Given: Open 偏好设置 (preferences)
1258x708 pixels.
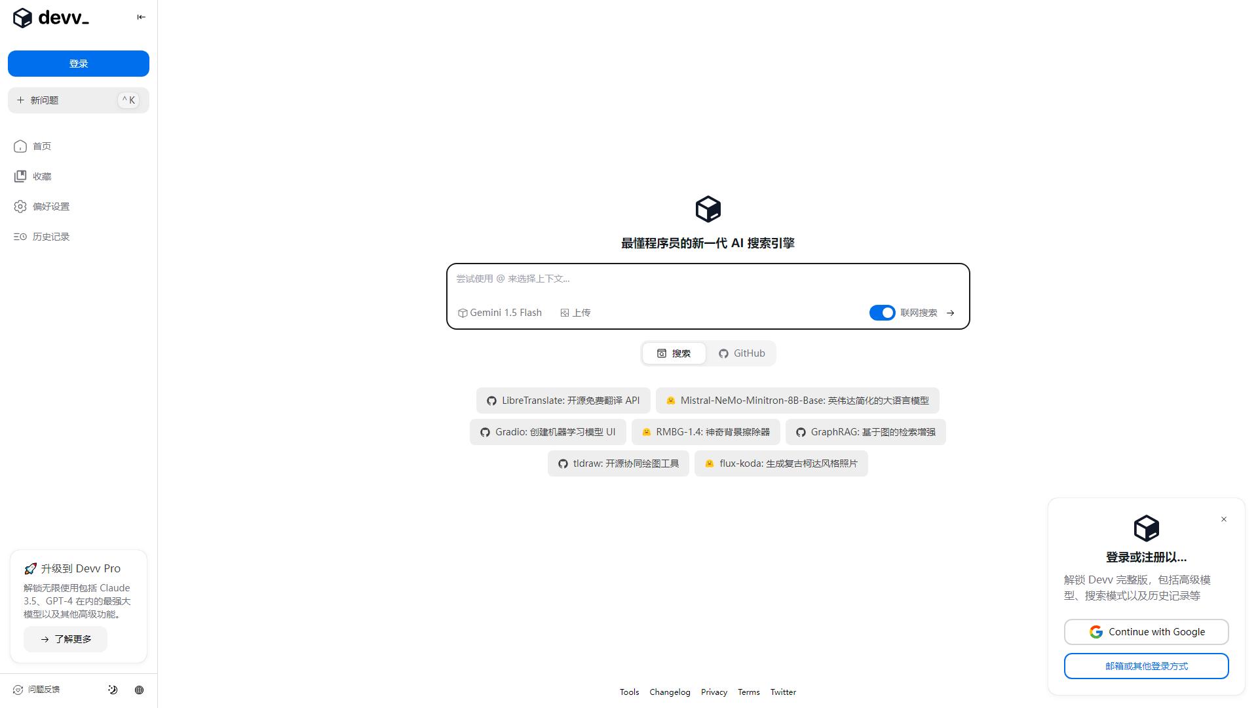Looking at the screenshot, I should click(49, 206).
